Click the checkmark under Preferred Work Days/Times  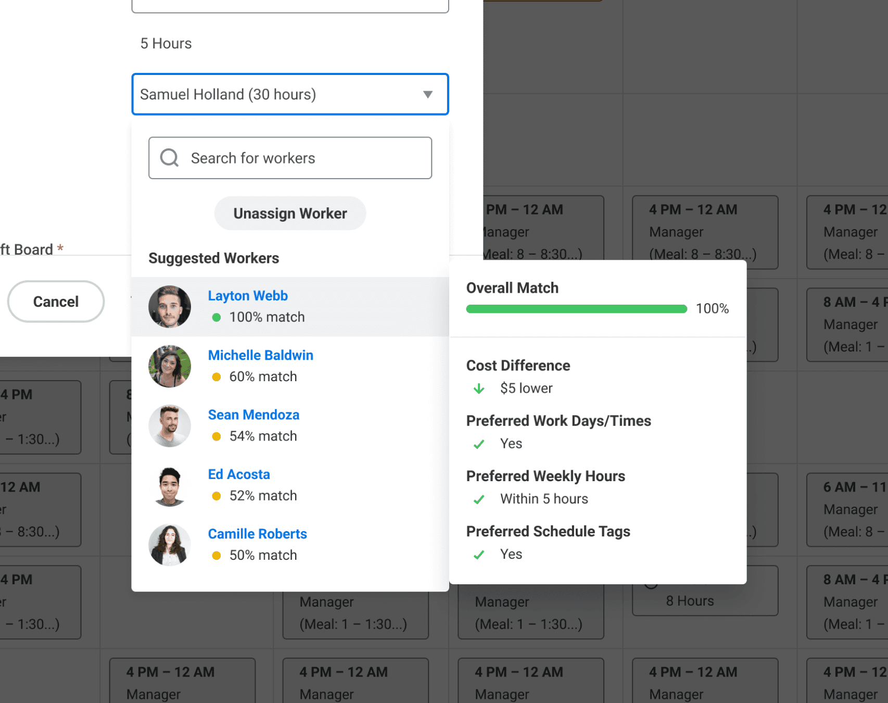click(x=479, y=444)
